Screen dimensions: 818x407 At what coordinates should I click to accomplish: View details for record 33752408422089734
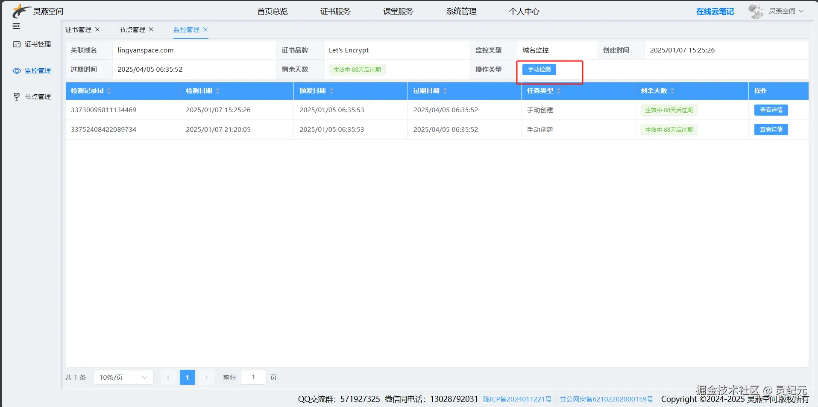771,130
